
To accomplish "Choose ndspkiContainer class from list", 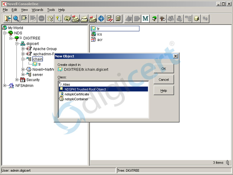I will [x=76, y=99].
